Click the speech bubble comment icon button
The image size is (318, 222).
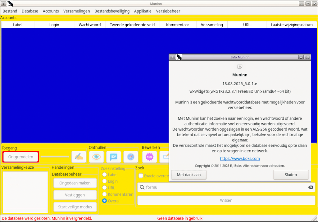114,157
